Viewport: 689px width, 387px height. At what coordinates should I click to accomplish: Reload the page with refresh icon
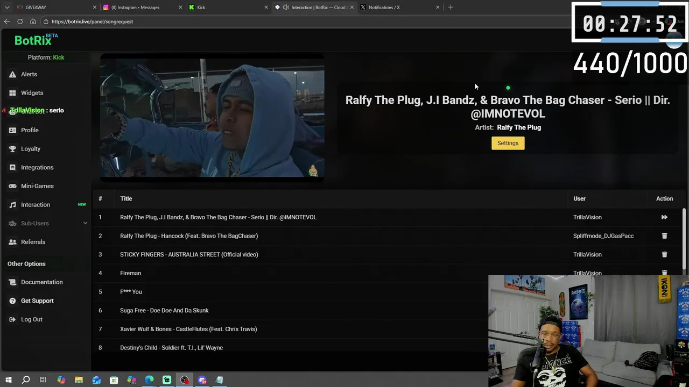(x=20, y=21)
